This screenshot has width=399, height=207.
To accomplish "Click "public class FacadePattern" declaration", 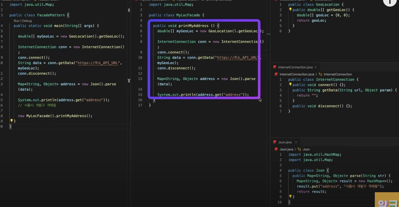I will (x=37, y=15).
